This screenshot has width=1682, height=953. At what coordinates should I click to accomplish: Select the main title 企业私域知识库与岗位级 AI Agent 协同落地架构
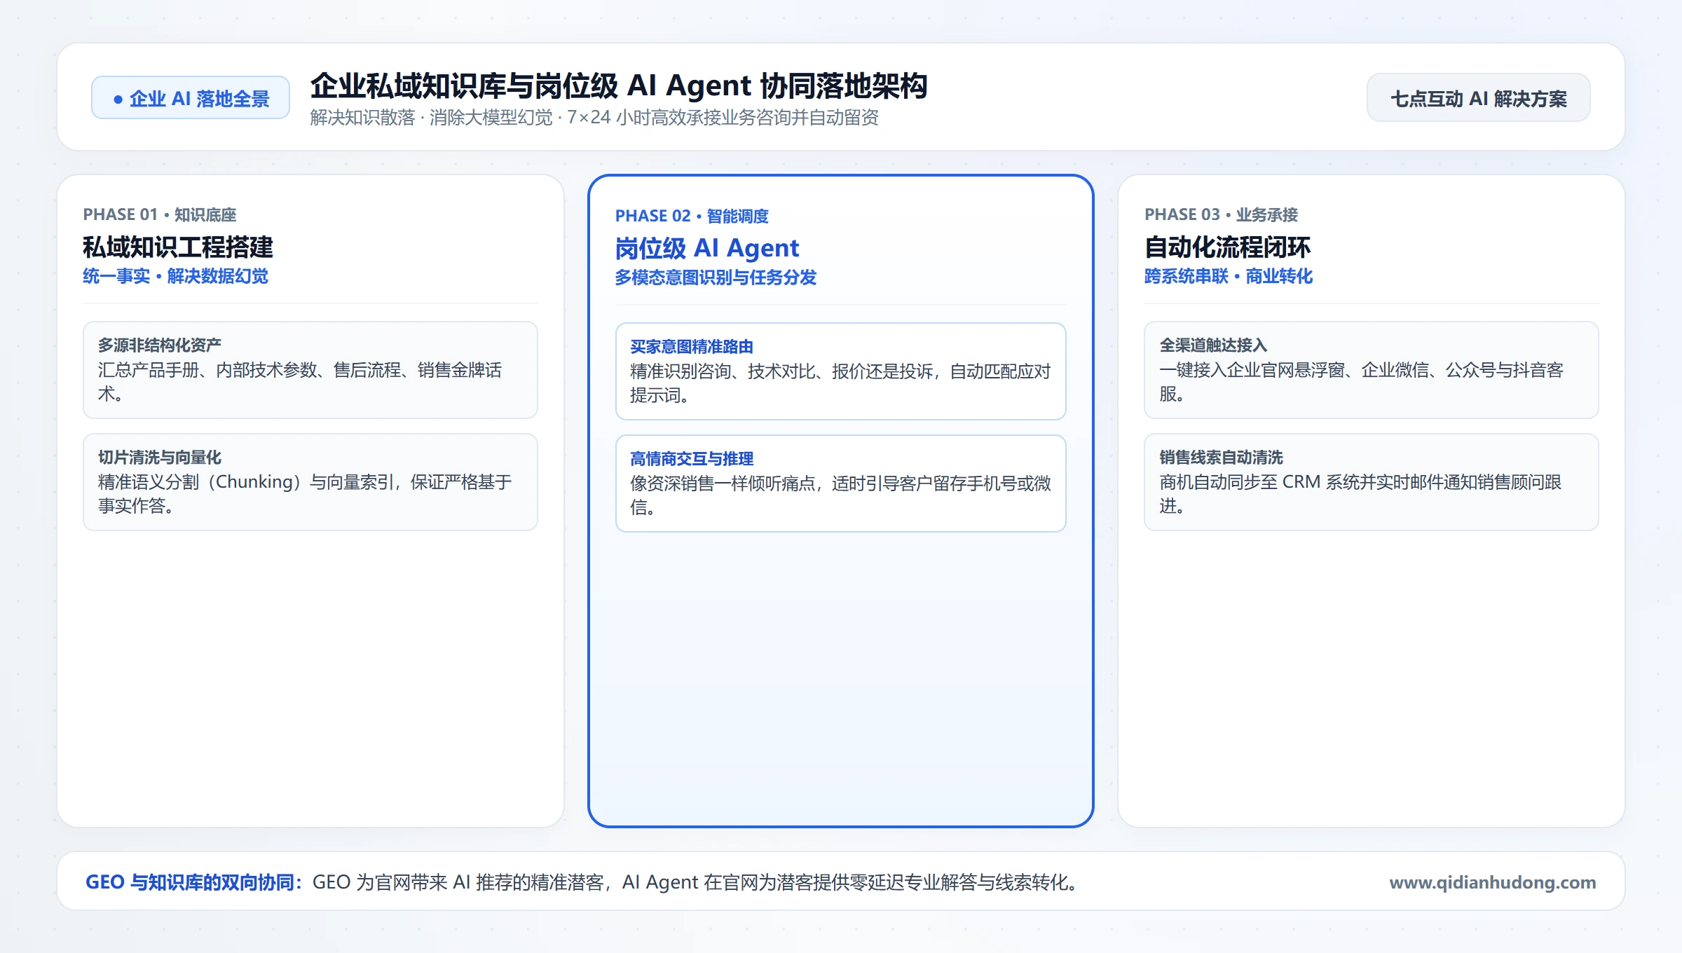[619, 86]
